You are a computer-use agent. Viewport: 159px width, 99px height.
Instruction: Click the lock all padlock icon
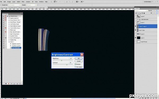(144, 13)
